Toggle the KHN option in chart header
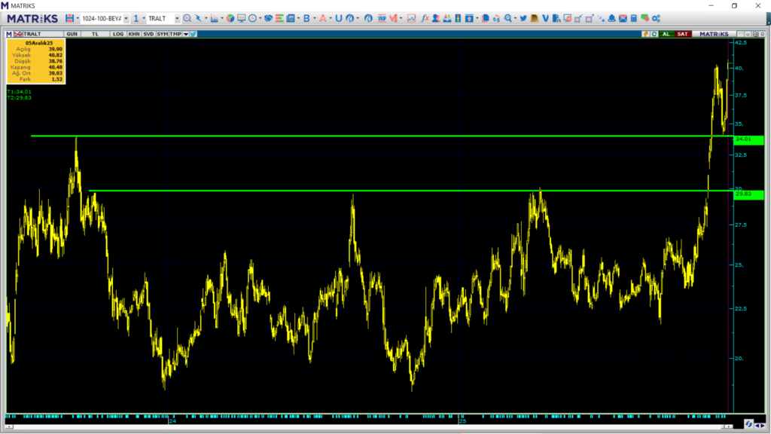The height and width of the screenshot is (434, 771). coord(133,34)
